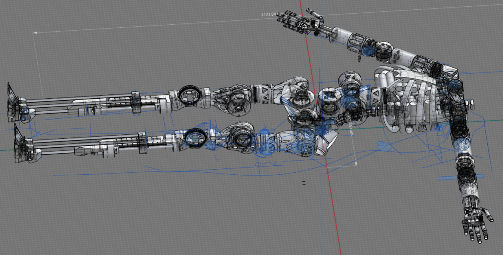This screenshot has height=255, width=503.
Task: Select the small loose part below raised forearm
Action: (359, 58)
